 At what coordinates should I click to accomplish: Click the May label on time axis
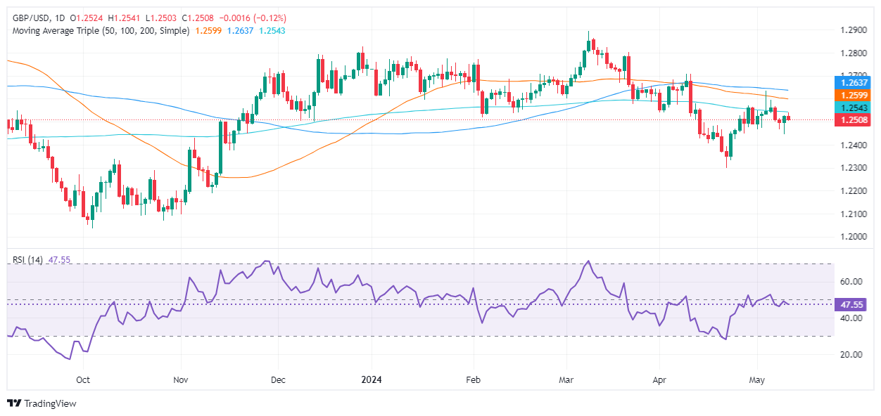(x=757, y=379)
